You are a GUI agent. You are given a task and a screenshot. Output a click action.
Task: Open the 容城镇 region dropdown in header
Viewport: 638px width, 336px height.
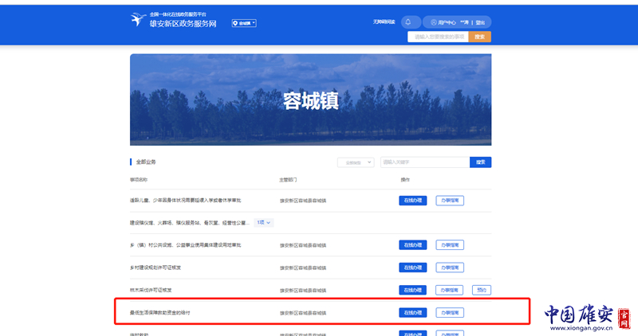[244, 24]
